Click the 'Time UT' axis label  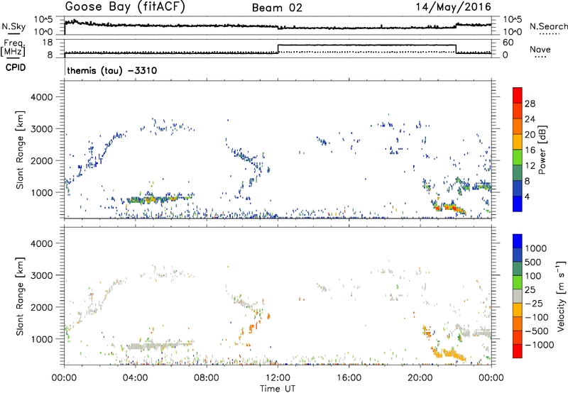pyautogui.click(x=278, y=389)
